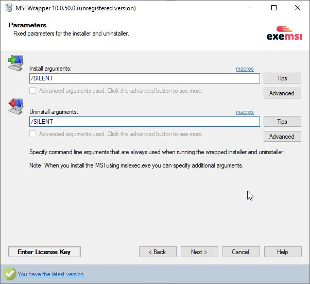Proceed with the Next > button
This screenshot has width=310, height=284.
pos(199,252)
